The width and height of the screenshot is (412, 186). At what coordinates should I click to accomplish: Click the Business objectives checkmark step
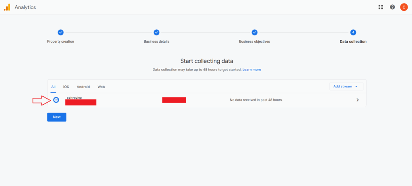coord(254,32)
